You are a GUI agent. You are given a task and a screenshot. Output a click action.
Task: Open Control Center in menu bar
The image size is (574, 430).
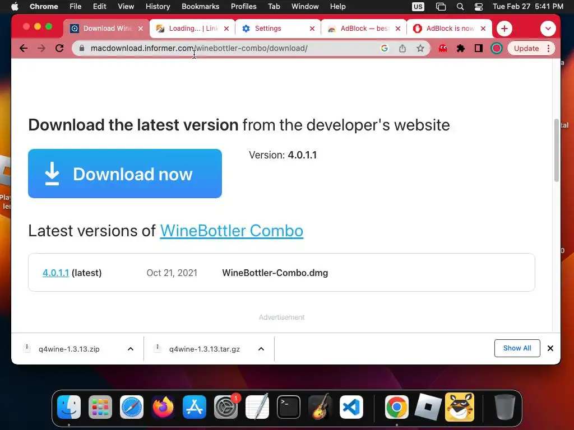coord(479,6)
